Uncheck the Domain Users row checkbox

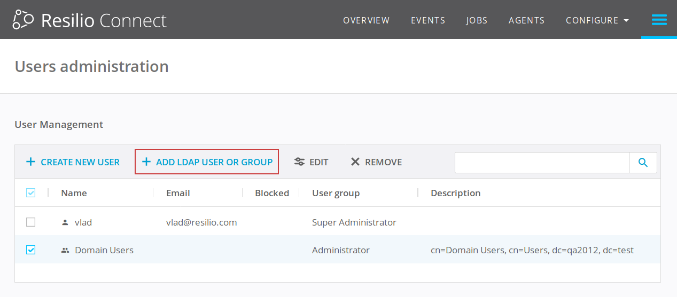(x=31, y=250)
